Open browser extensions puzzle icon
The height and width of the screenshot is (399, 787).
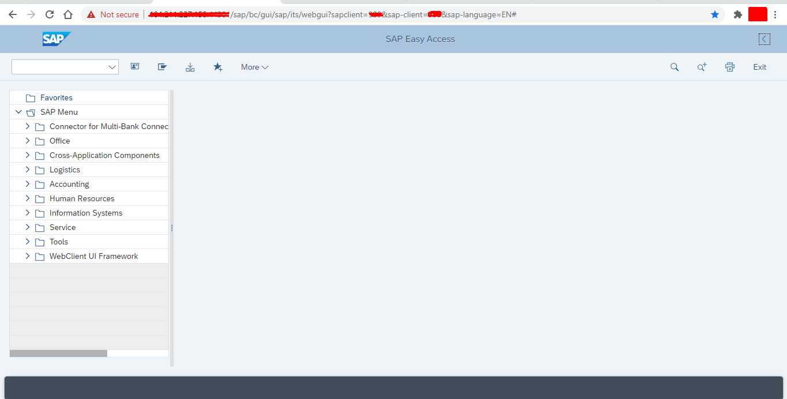[737, 14]
